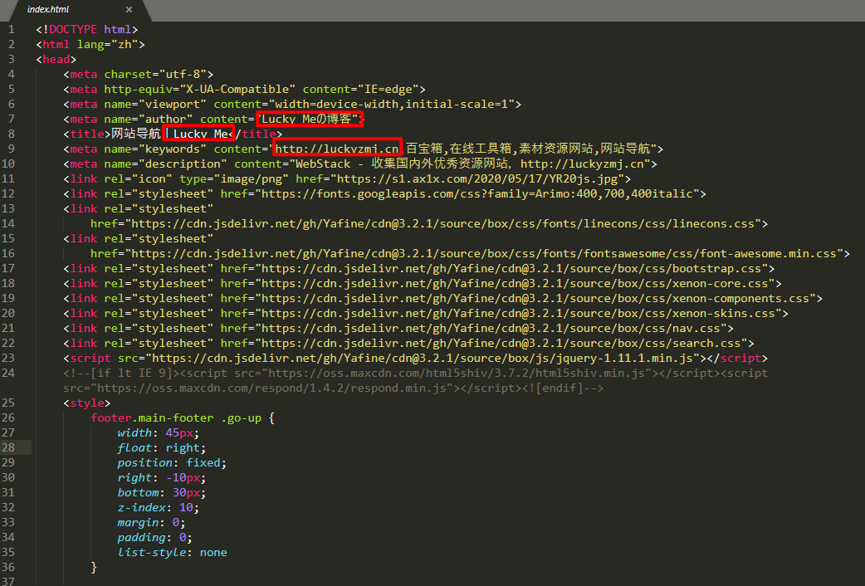Click the "X-UA-Compatible" string

(x=237, y=89)
